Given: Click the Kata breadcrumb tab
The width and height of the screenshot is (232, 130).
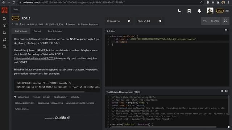Looking at the screenshot, I should point(16,9).
